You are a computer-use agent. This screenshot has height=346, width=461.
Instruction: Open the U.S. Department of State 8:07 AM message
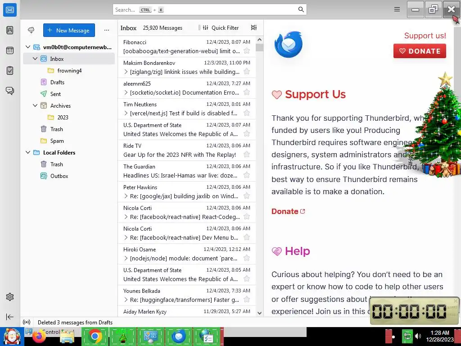(x=187, y=129)
